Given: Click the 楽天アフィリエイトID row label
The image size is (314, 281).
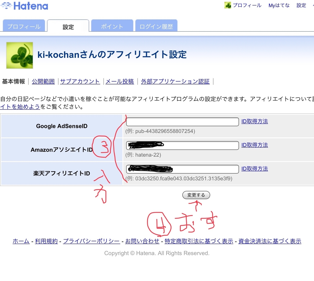Looking at the screenshot, I should [x=62, y=173].
